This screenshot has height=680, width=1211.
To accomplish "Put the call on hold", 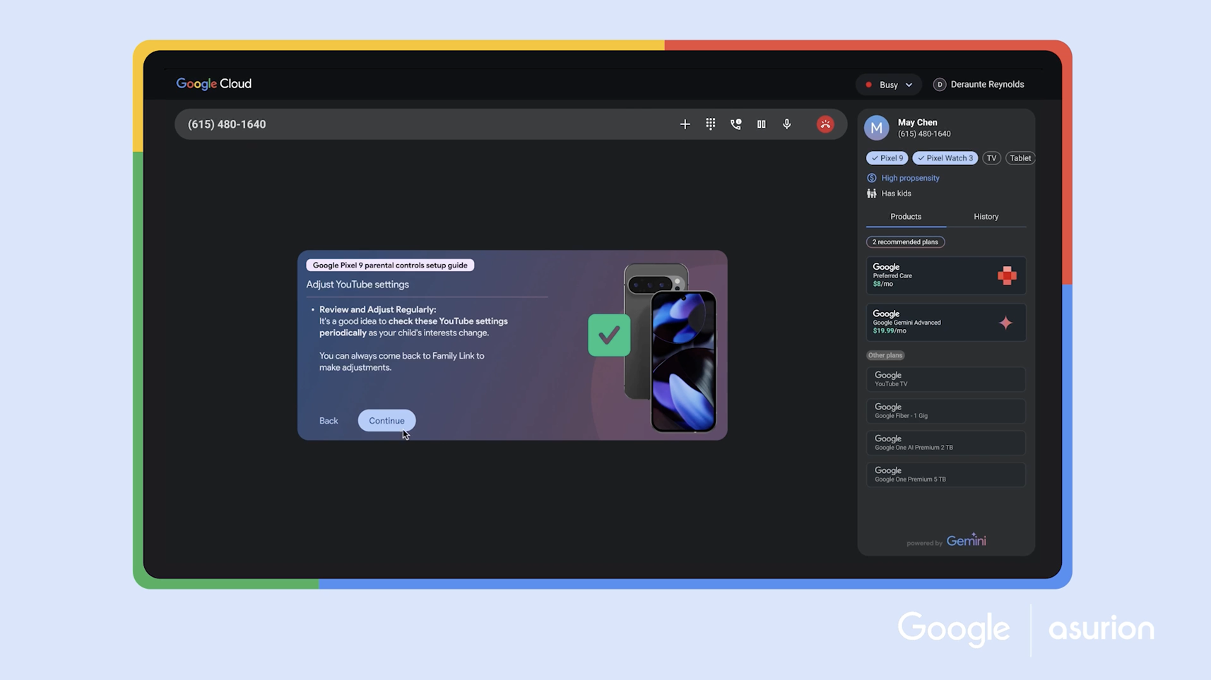I will (x=761, y=124).
